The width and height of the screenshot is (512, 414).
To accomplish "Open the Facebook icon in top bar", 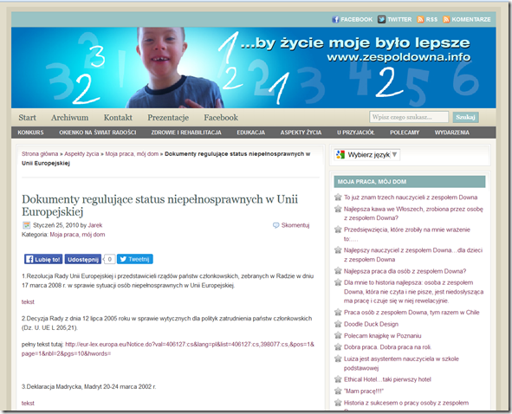I will (335, 19).
